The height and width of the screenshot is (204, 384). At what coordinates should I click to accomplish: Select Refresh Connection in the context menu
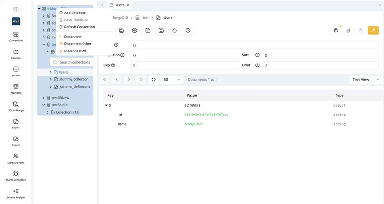[x=79, y=27]
